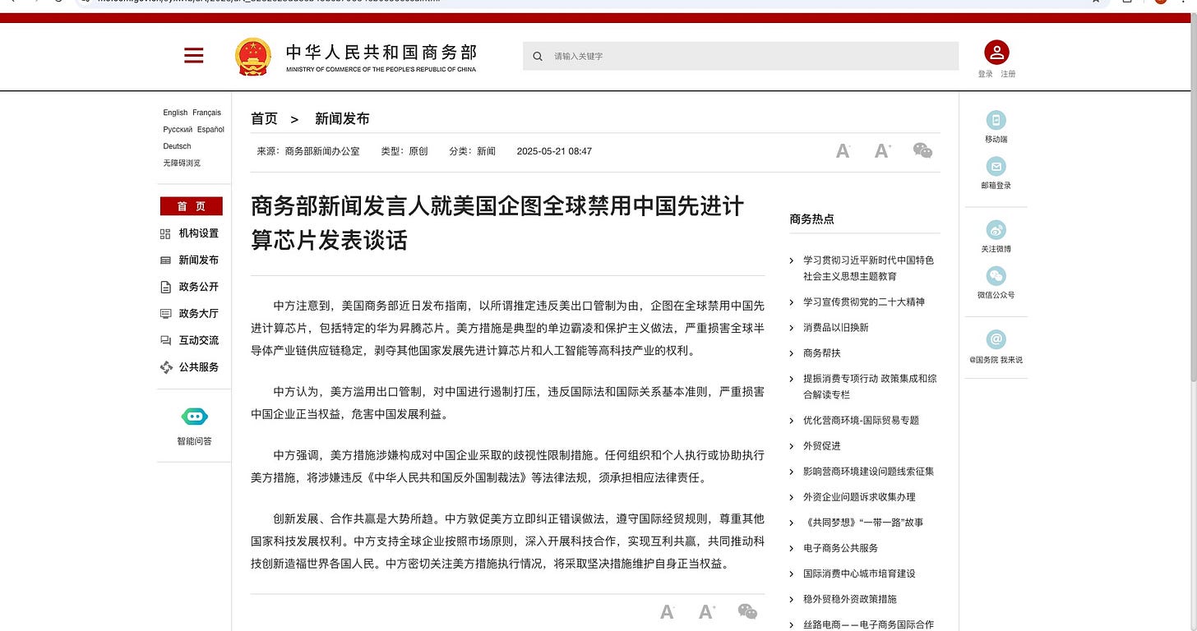Open the 《共同梦想》“一带一路”故事 link
This screenshot has width=1197, height=631.
tap(863, 523)
